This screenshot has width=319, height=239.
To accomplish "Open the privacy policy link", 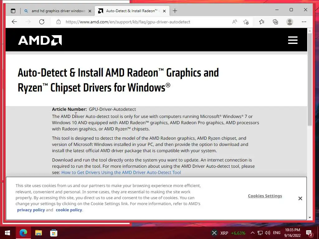I will coord(31,210).
